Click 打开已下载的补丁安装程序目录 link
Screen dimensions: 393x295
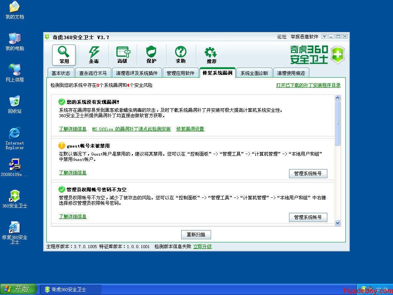coord(308,85)
